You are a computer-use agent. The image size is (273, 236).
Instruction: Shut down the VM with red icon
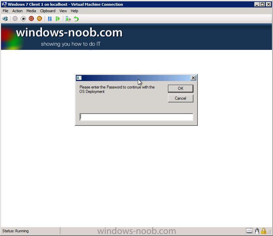tap(31, 19)
